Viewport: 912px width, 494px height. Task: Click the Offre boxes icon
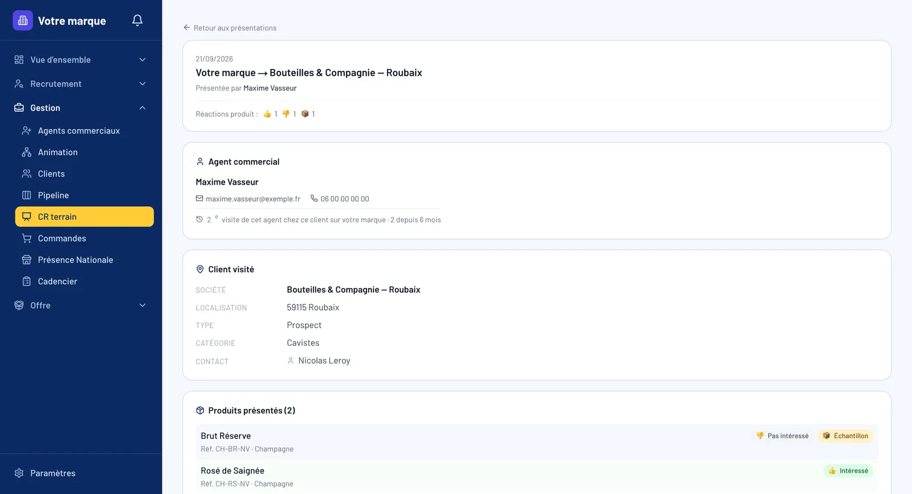coord(19,305)
